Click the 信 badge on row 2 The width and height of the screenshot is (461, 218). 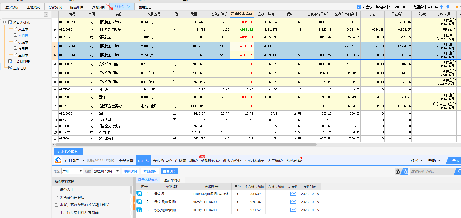pyautogui.click(x=139, y=202)
